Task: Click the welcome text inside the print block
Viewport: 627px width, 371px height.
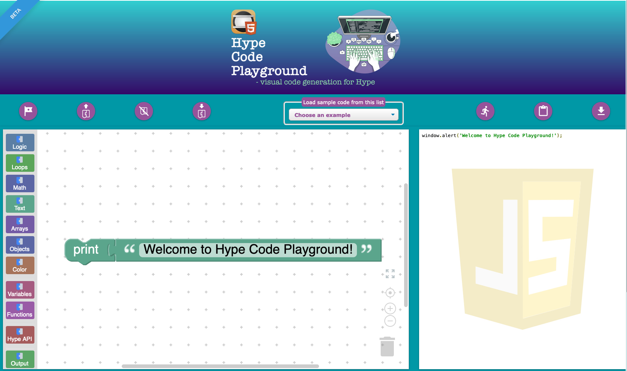Action: (248, 250)
